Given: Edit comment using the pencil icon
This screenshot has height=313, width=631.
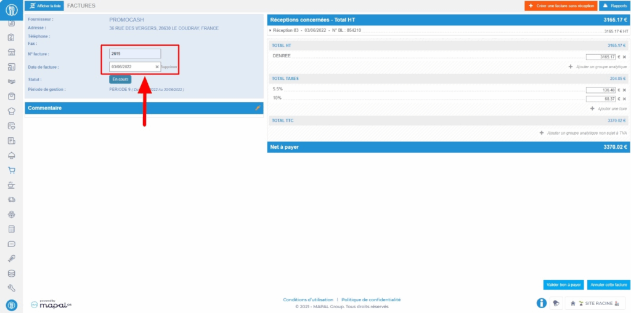Looking at the screenshot, I should tap(258, 108).
